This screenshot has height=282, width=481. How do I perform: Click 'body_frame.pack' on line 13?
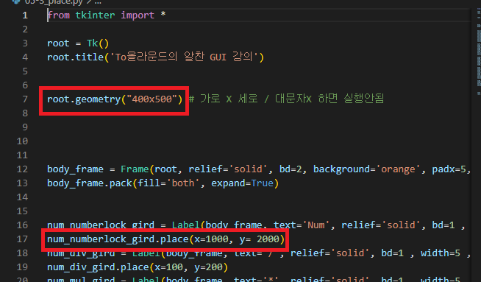coord(90,183)
